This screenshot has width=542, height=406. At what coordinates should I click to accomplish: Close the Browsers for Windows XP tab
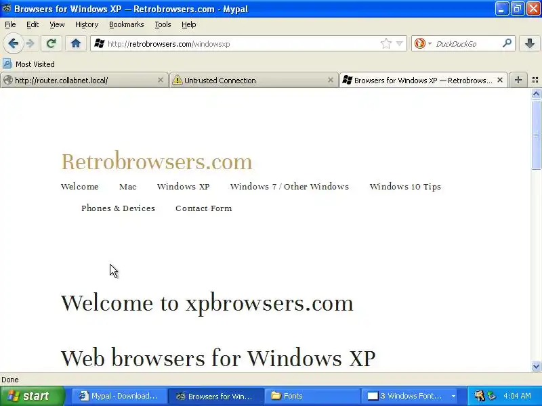[500, 80]
